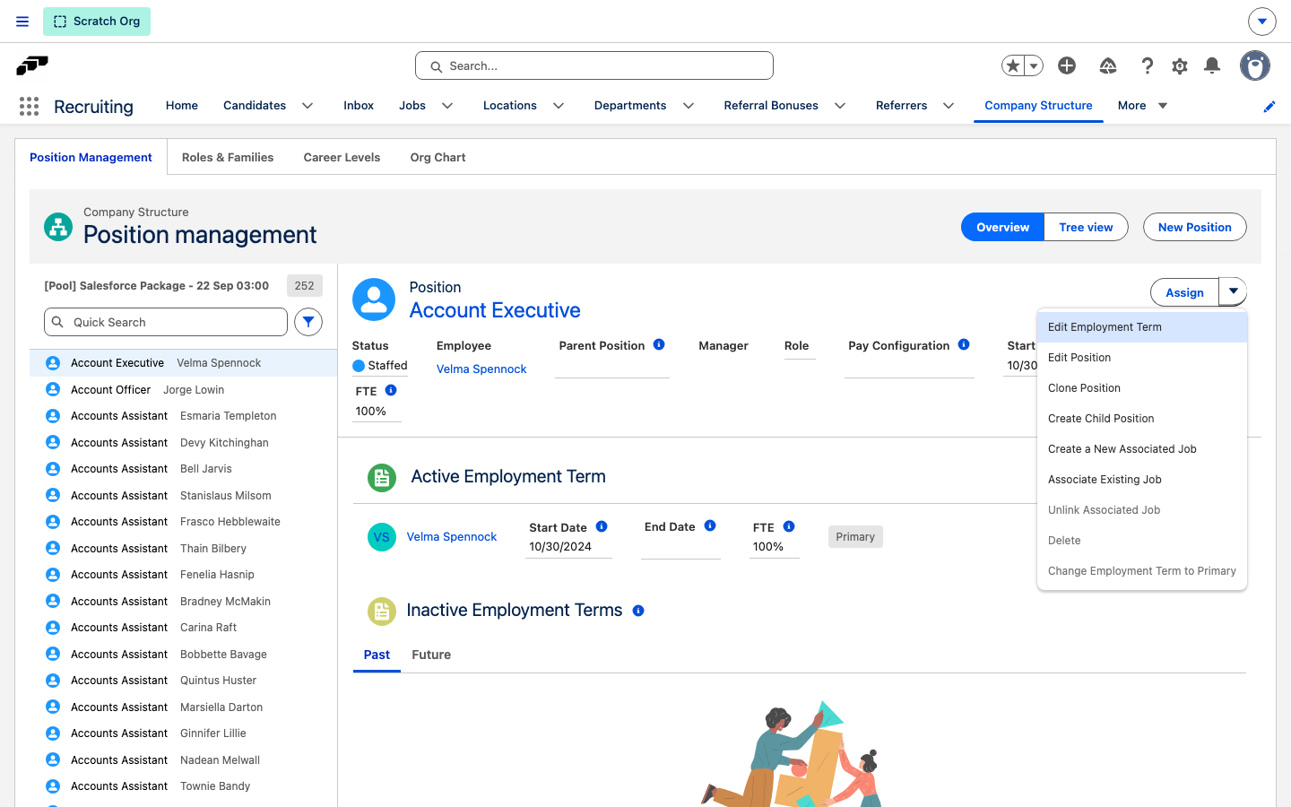The image size is (1291, 807).
Task: Open the More navigation dropdown
Action: (x=1143, y=106)
